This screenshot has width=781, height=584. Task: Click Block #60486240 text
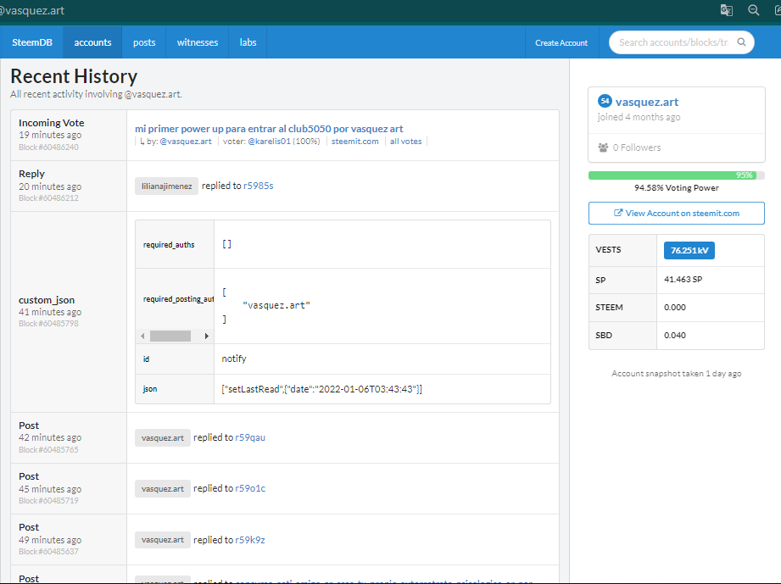tap(48, 147)
